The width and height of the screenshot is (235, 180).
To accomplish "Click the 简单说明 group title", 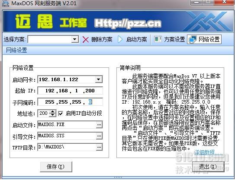I will (130, 68).
